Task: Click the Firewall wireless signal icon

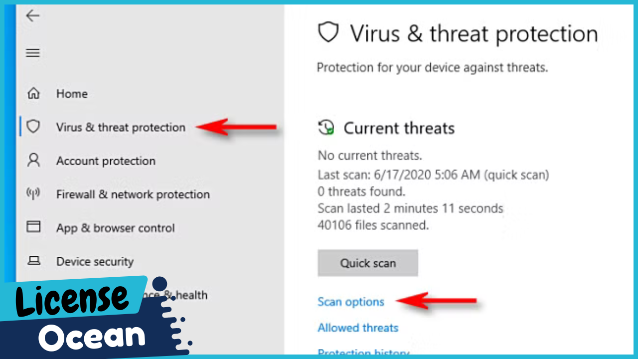Action: tap(33, 193)
